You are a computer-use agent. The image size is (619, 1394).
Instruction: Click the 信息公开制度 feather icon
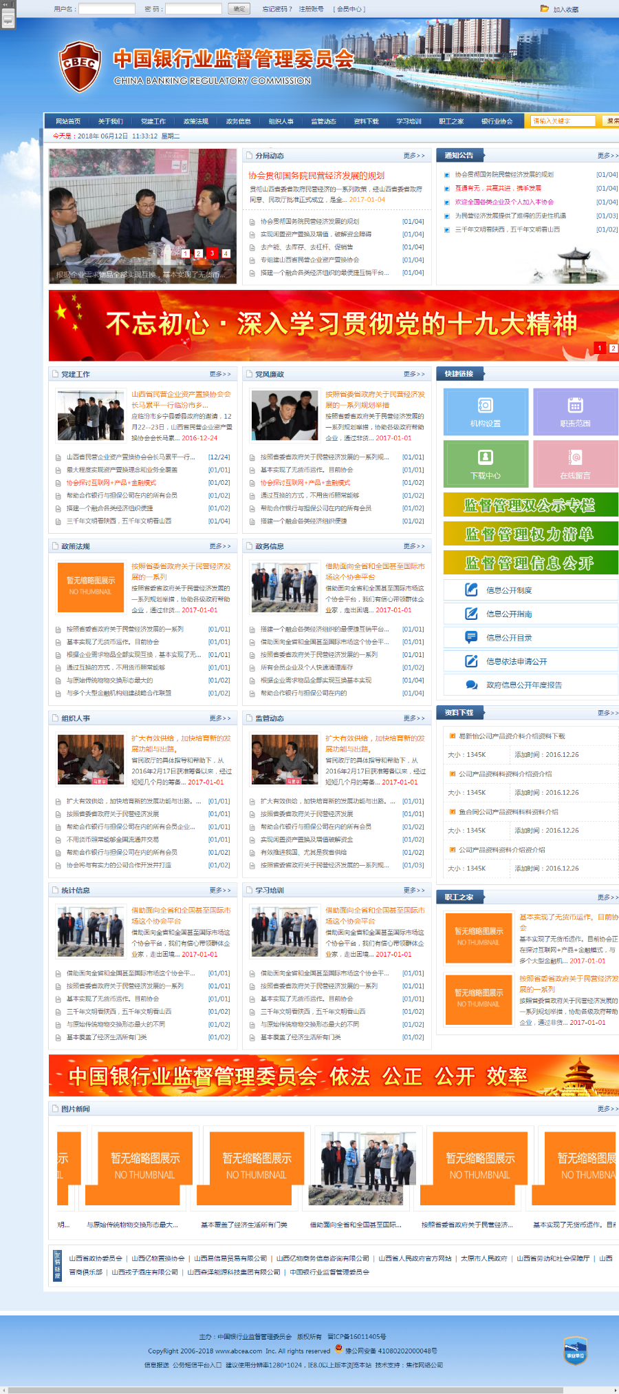point(471,590)
